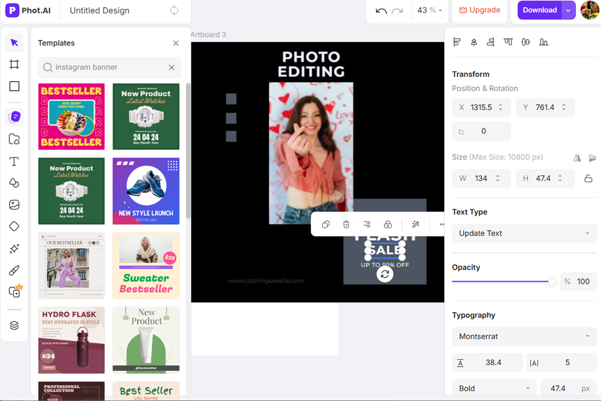Click the redo arrow

397,11
